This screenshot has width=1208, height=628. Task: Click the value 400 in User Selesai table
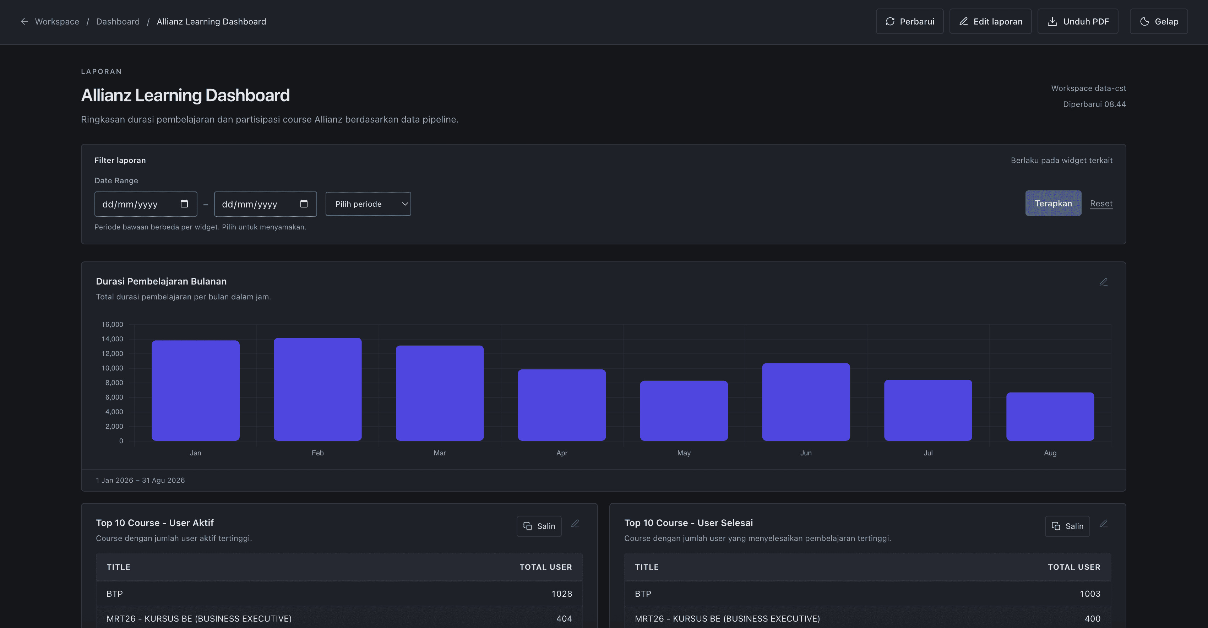1092,619
